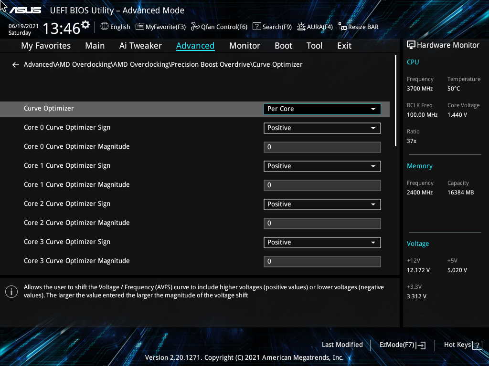Click the information circle icon
This screenshot has width=489, height=366.
tap(11, 291)
